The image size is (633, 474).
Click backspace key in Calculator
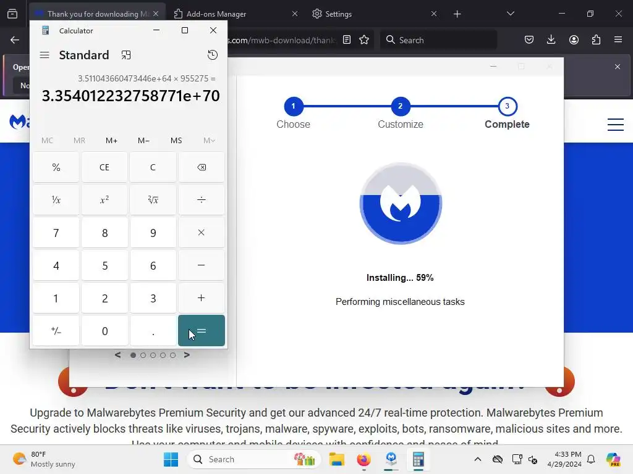(201, 167)
